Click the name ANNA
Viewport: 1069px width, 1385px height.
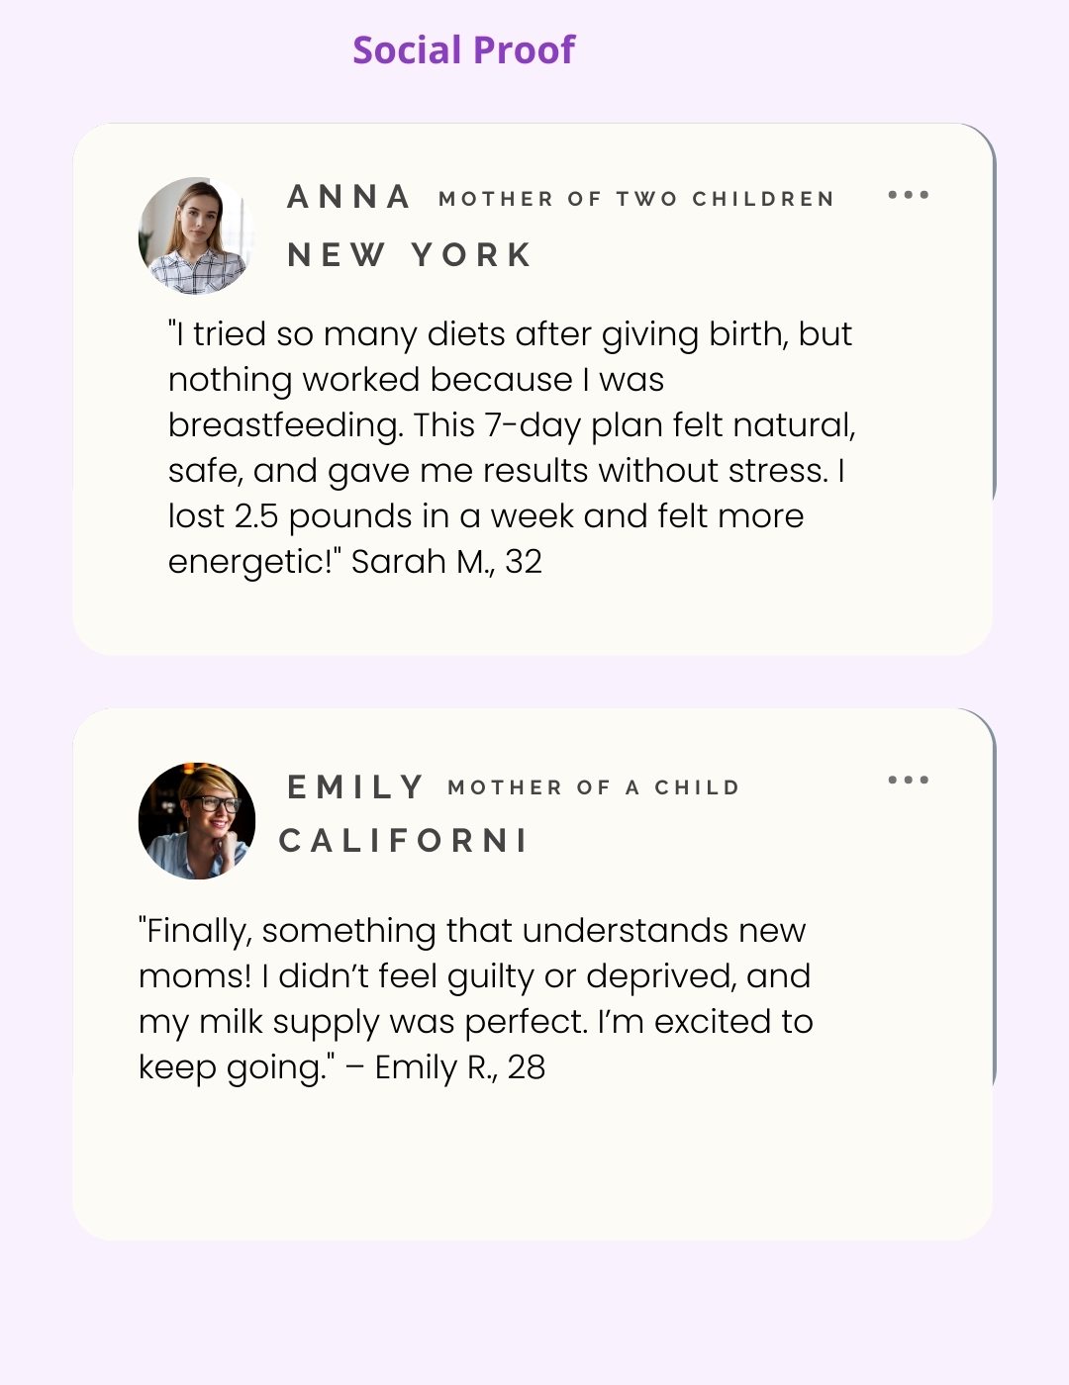[x=348, y=197]
